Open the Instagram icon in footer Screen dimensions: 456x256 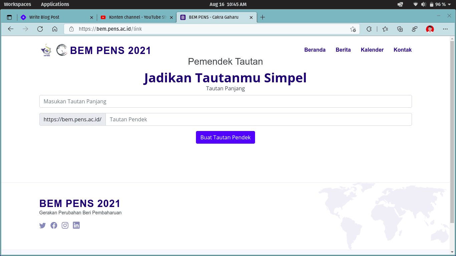(x=65, y=226)
